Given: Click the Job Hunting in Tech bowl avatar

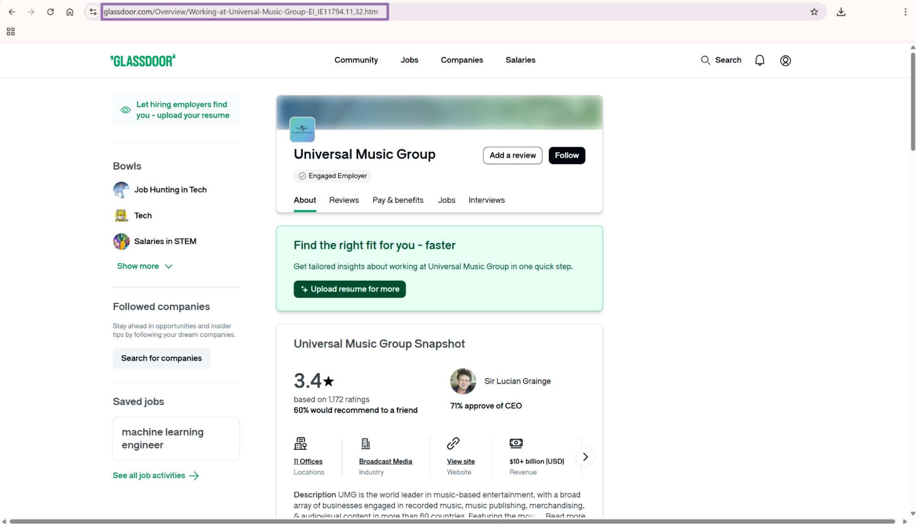Looking at the screenshot, I should point(121,190).
